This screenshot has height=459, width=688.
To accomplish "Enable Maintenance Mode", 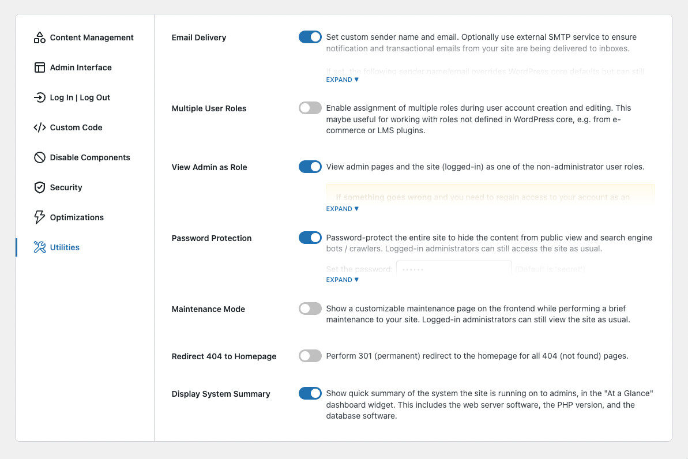I will (310, 308).
